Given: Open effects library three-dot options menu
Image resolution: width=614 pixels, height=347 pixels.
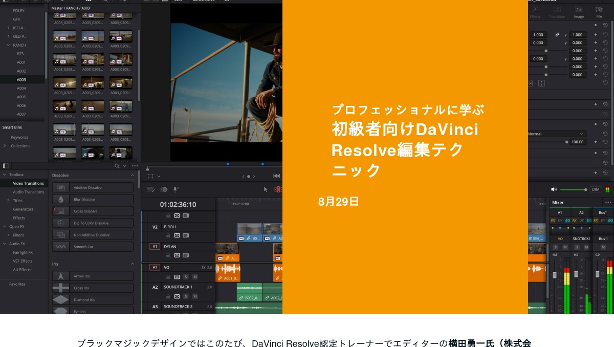Looking at the screenshot, I should point(135,166).
